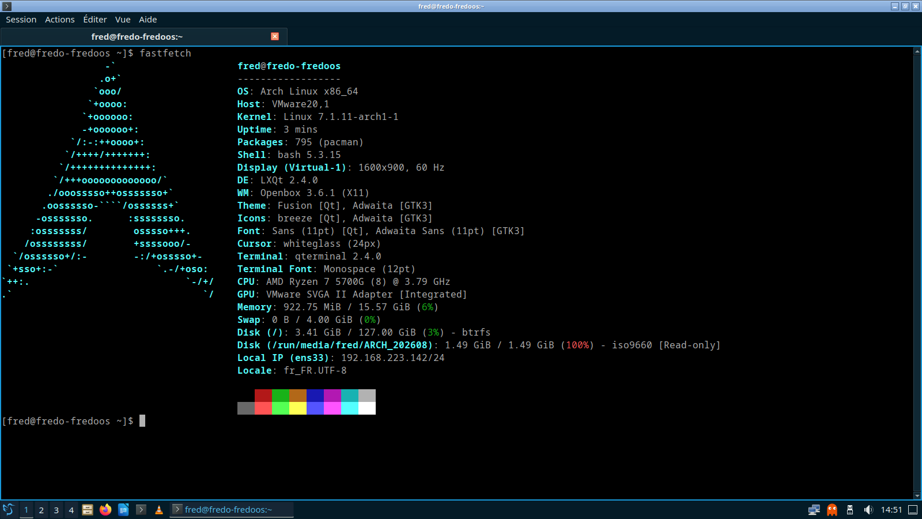922x519 pixels.
Task: Click the 'CPU: AMD Ryzen 7 5700G' line
Action: pyautogui.click(x=343, y=281)
